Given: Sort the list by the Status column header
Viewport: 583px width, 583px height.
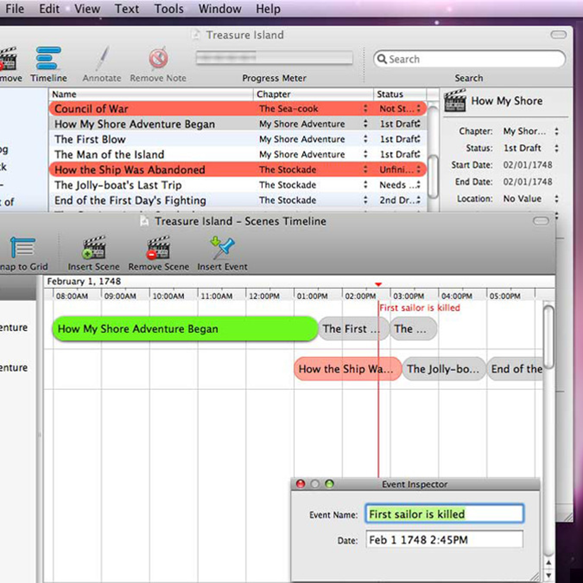Looking at the screenshot, I should (400, 94).
